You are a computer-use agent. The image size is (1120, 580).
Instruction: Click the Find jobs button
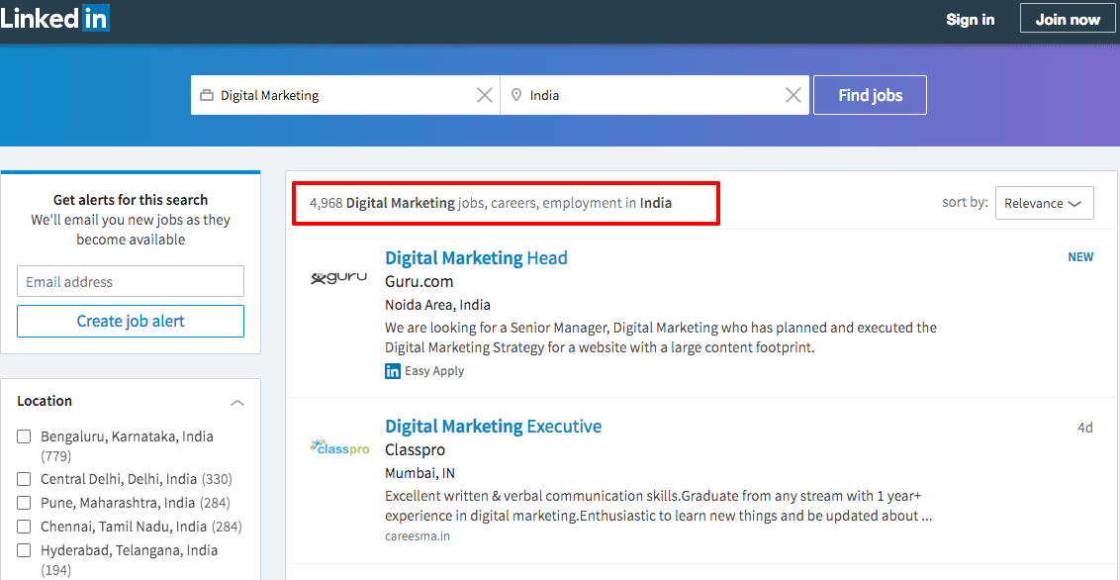tap(870, 95)
